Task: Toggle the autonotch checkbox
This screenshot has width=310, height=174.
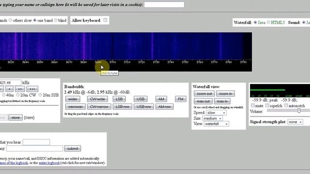Action: [286, 105]
